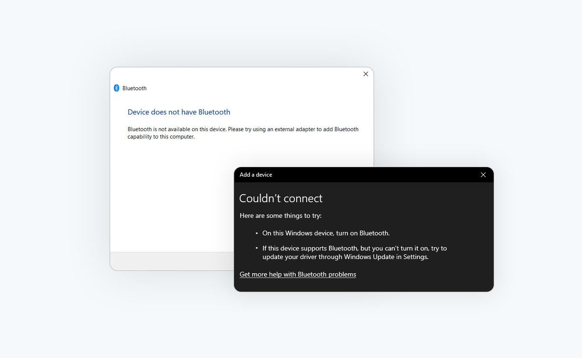Select the bullet about updating your driver

355,252
